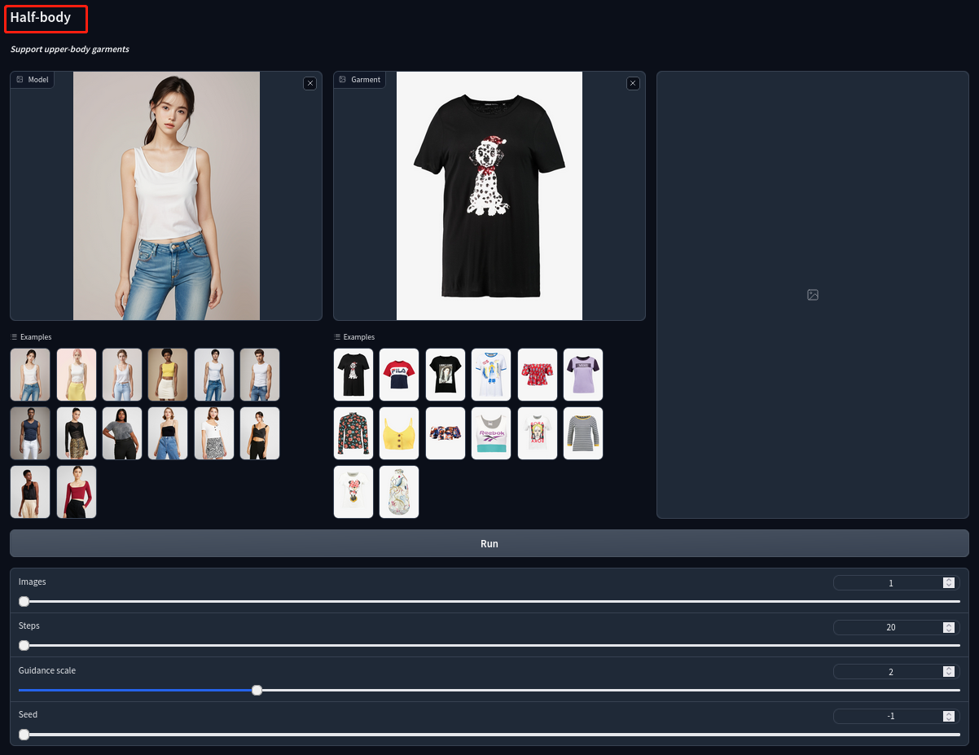Image resolution: width=979 pixels, height=755 pixels.
Task: Adjust the Seed slider handle
Action: coord(24,734)
